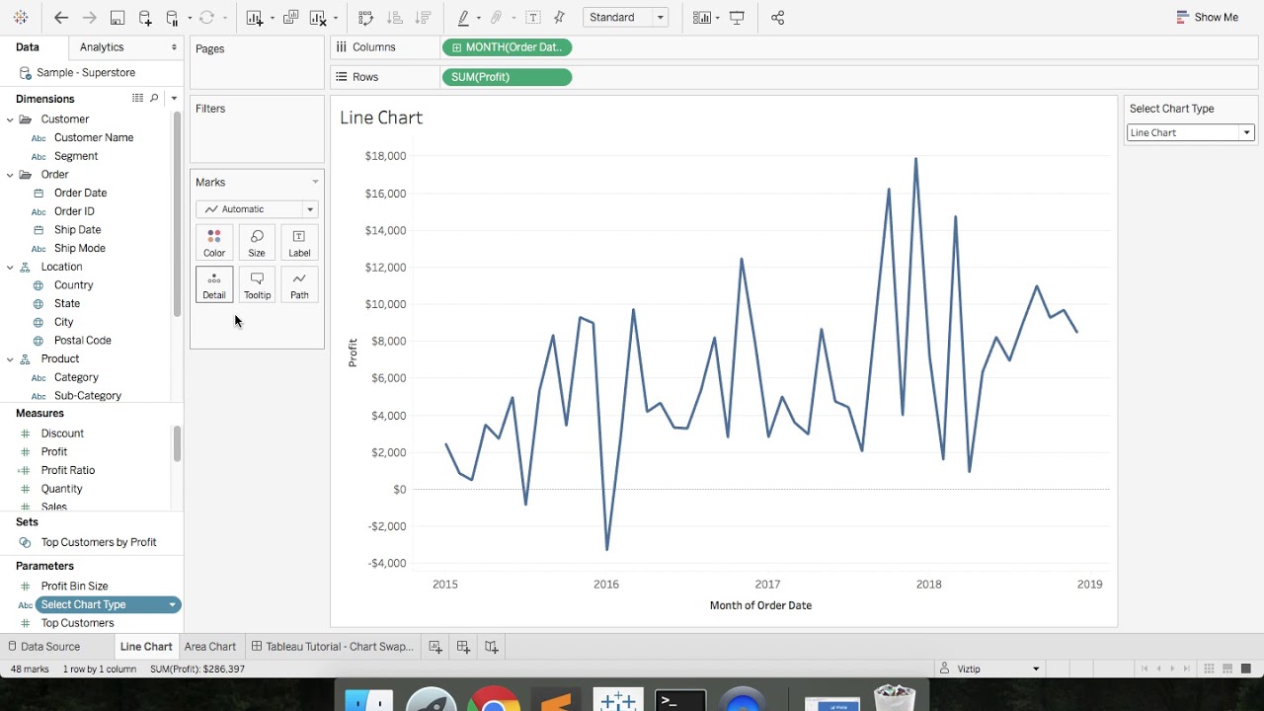The image size is (1264, 711).
Task: Redo with the forward arrow icon
Action: pos(89,18)
